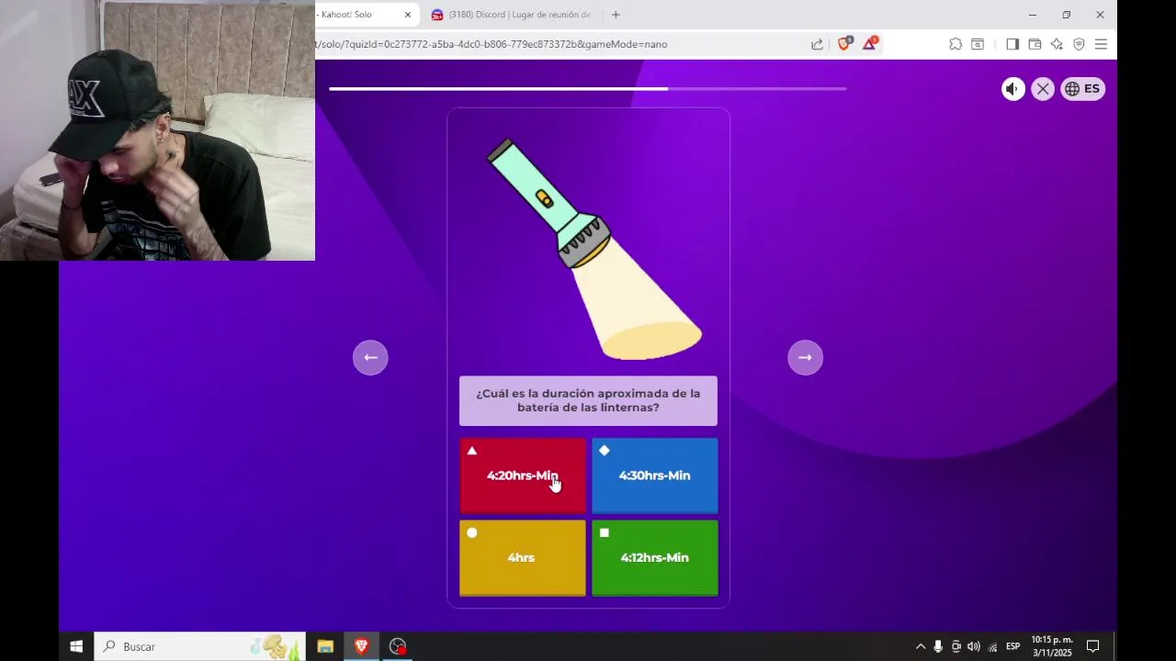Open the recording app icon in taskbar
The width and height of the screenshot is (1176, 661).
[398, 646]
